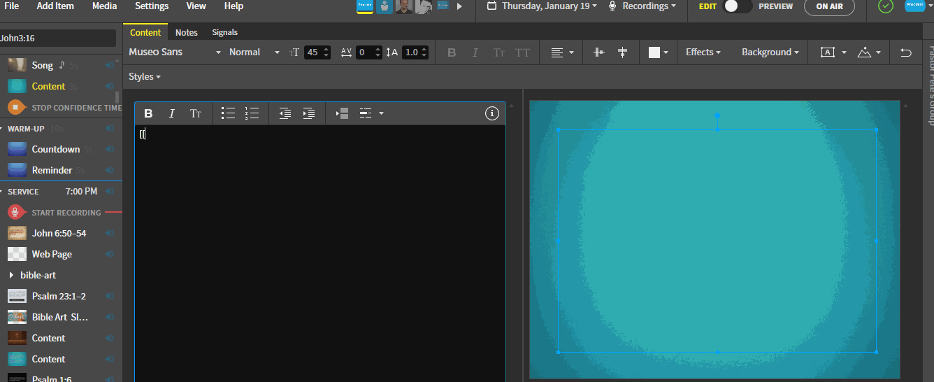
Task: Open the Thursday, January 19 date dropdown
Action: pos(543,6)
